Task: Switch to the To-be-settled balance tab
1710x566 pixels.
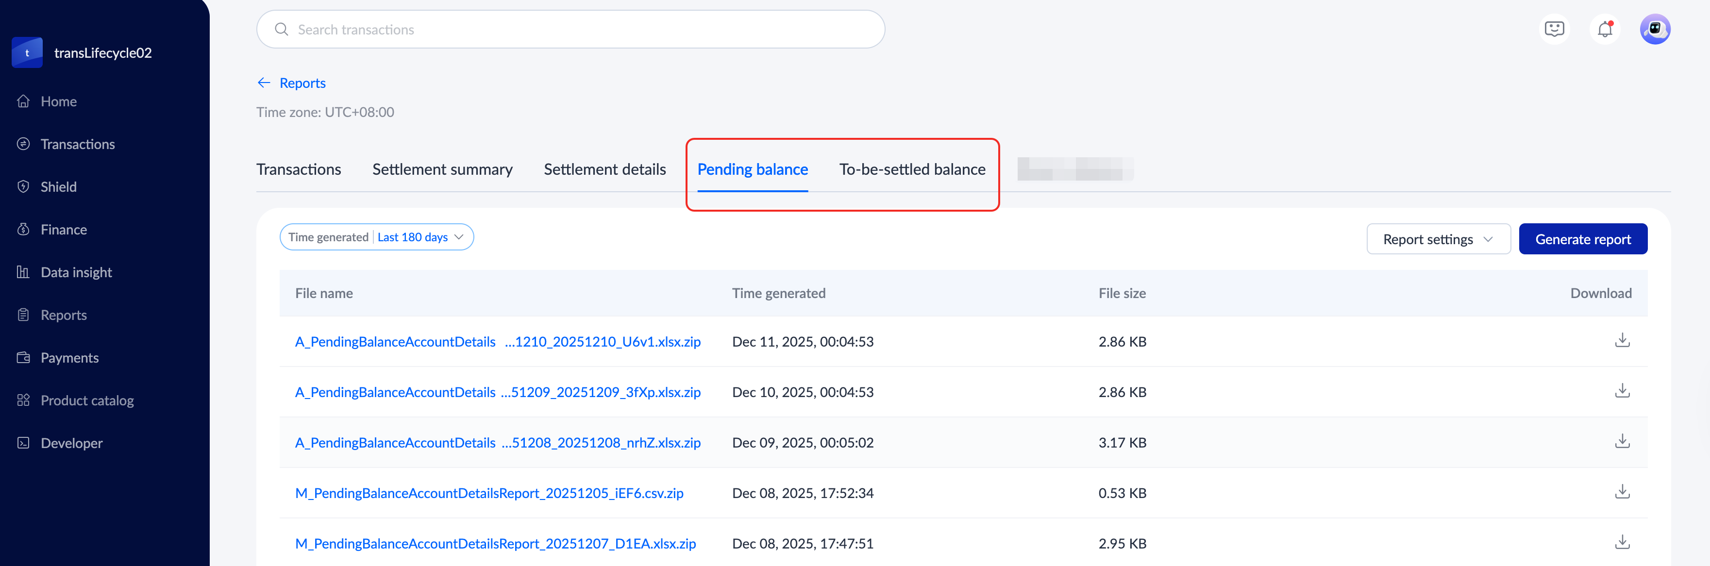Action: 911,170
